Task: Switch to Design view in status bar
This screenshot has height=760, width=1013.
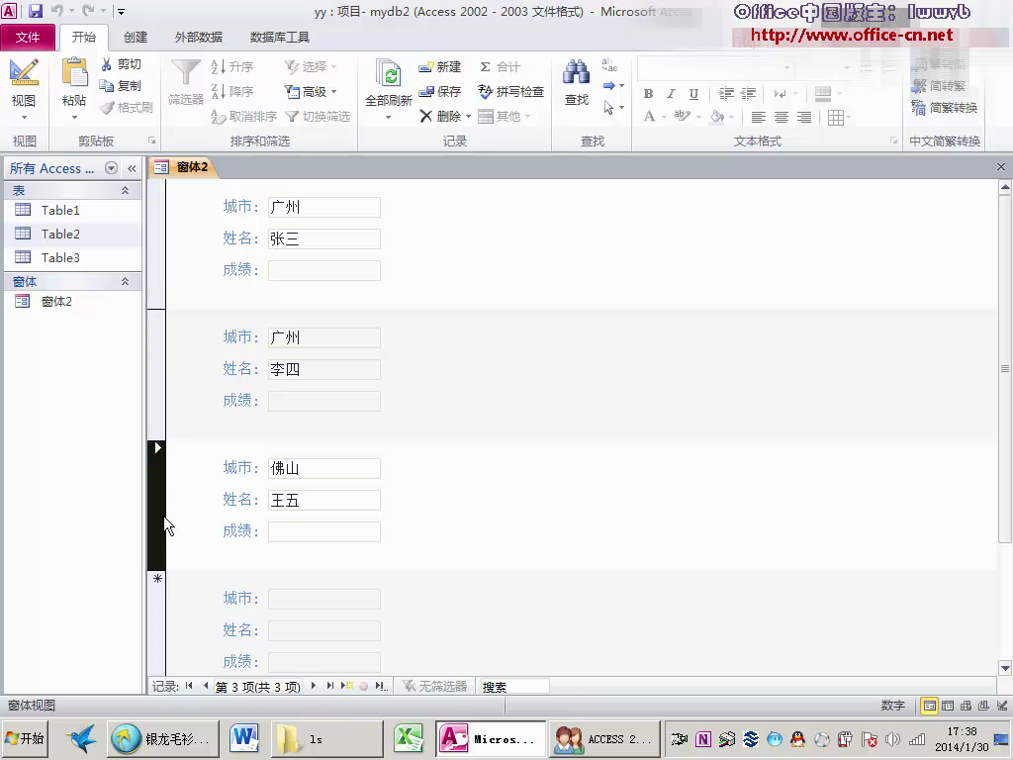Action: pyautogui.click(x=1002, y=706)
